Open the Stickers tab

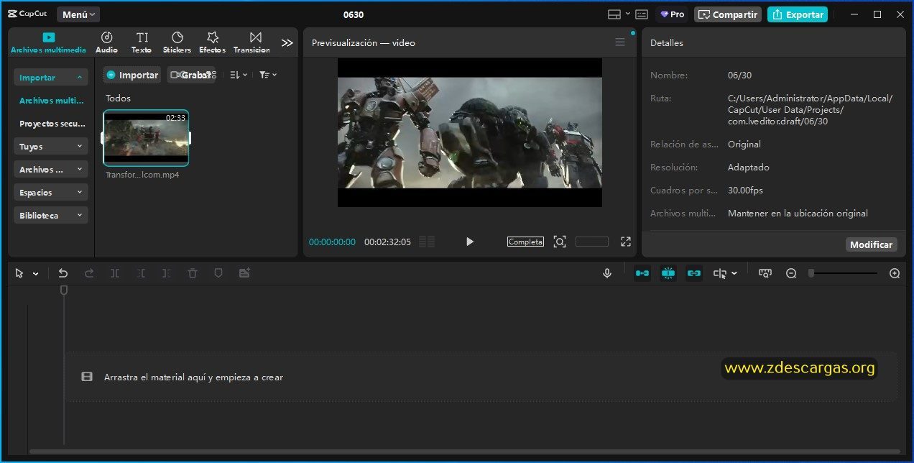pyautogui.click(x=177, y=42)
